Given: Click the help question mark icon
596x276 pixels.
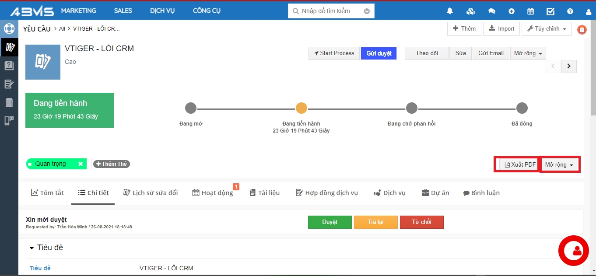Looking at the screenshot, I should point(570,11).
